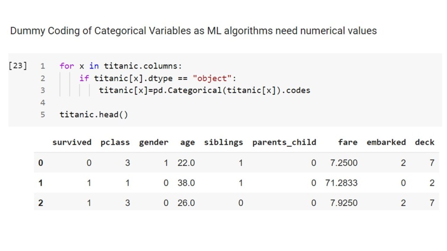Click the "age" column header
447x251 pixels.
click(x=187, y=142)
